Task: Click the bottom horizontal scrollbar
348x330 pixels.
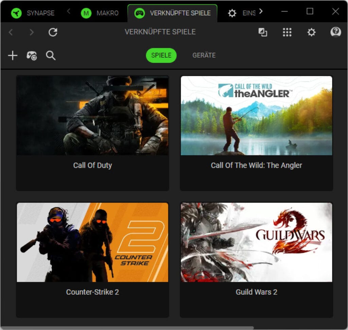Action: [x=127, y=328]
